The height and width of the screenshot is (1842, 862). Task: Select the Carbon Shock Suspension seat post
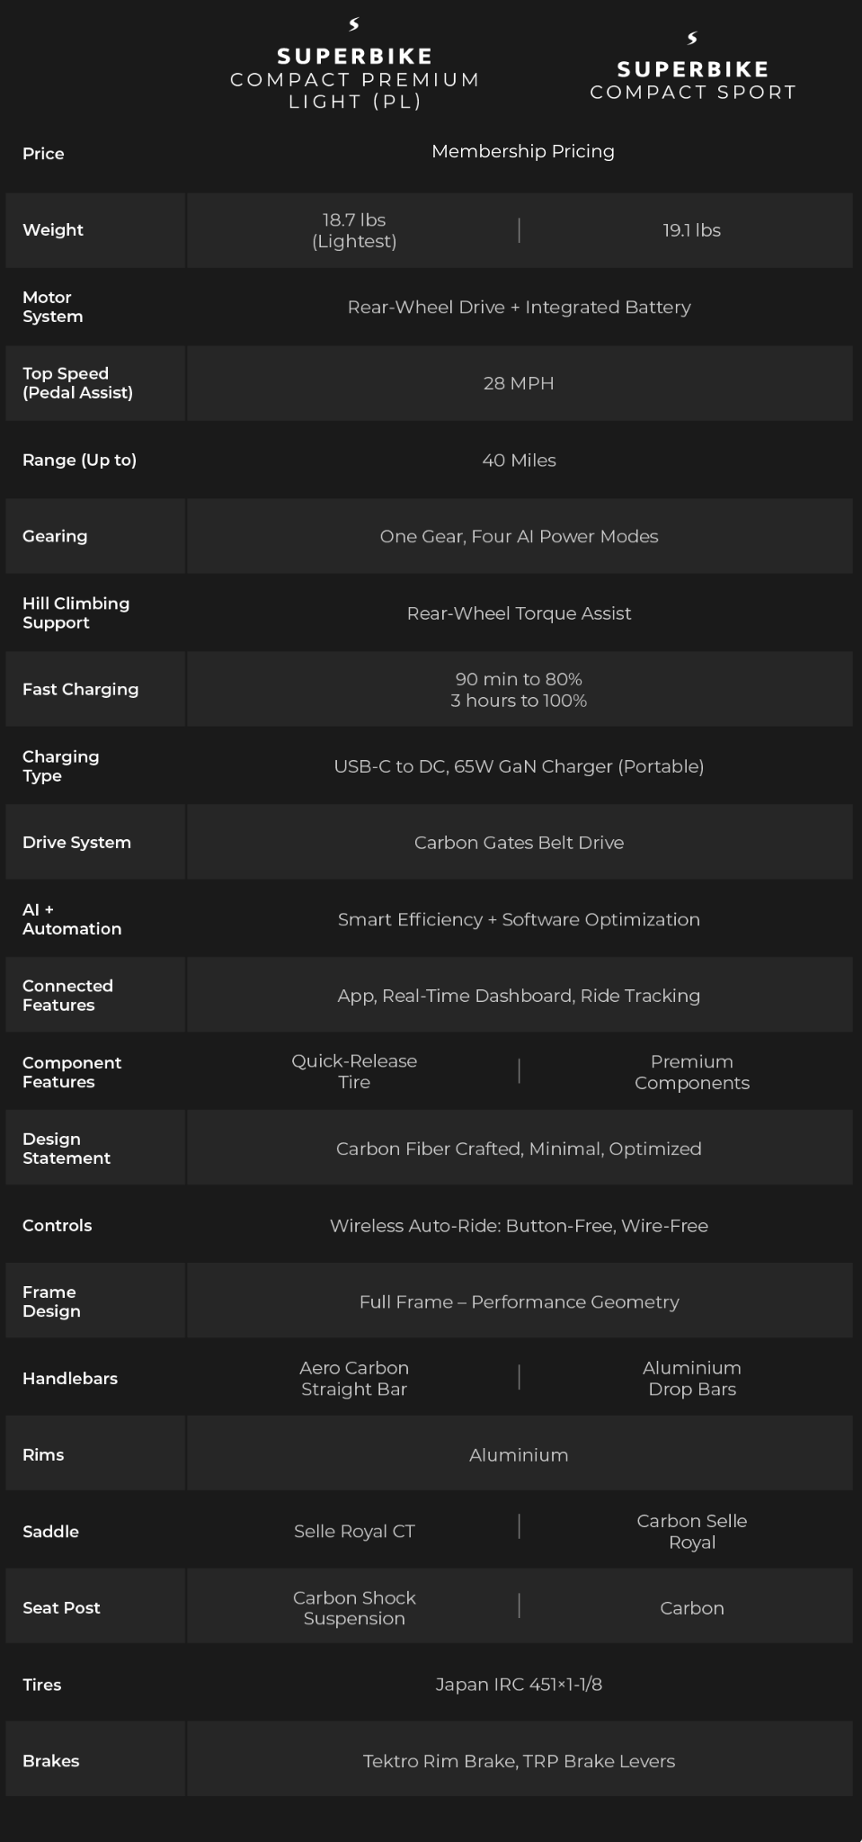click(x=354, y=1607)
